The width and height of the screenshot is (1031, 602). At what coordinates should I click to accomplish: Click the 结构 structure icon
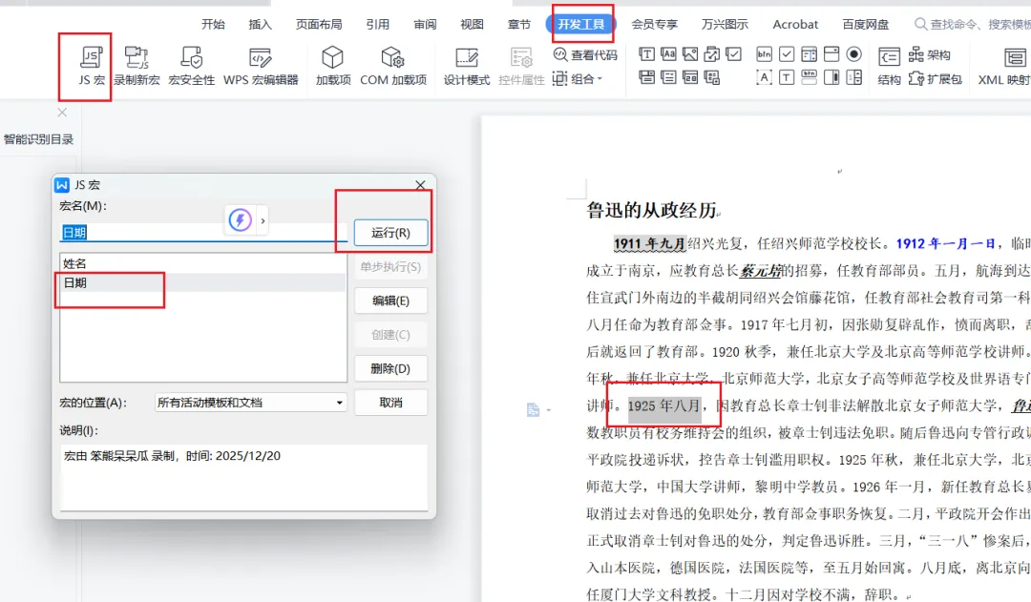pyautogui.click(x=889, y=66)
